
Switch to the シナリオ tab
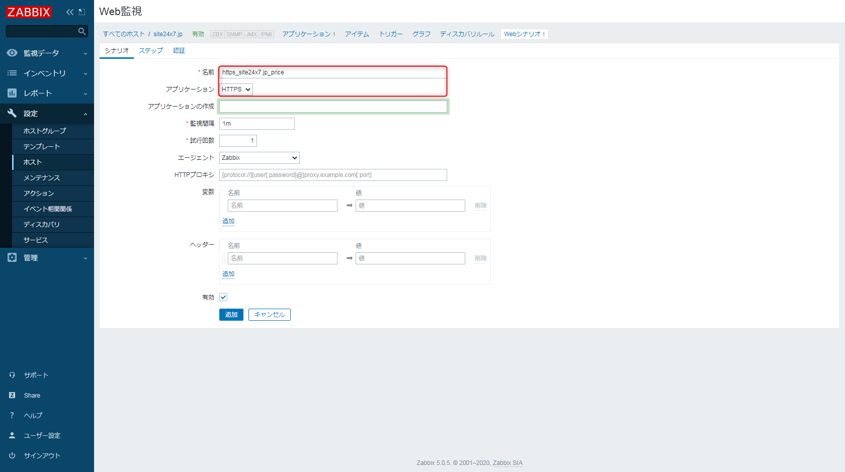117,50
